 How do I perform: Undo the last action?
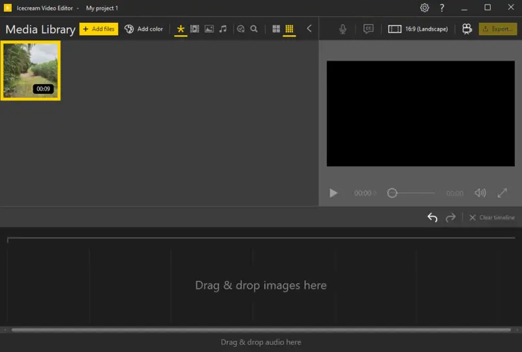click(432, 218)
